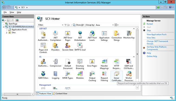Click Online Help link
The width and height of the screenshot is (176, 101).
pyautogui.click(x=152, y=56)
